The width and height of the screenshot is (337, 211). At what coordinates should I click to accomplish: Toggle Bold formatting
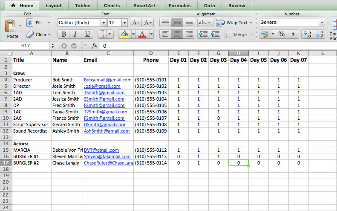(64, 34)
